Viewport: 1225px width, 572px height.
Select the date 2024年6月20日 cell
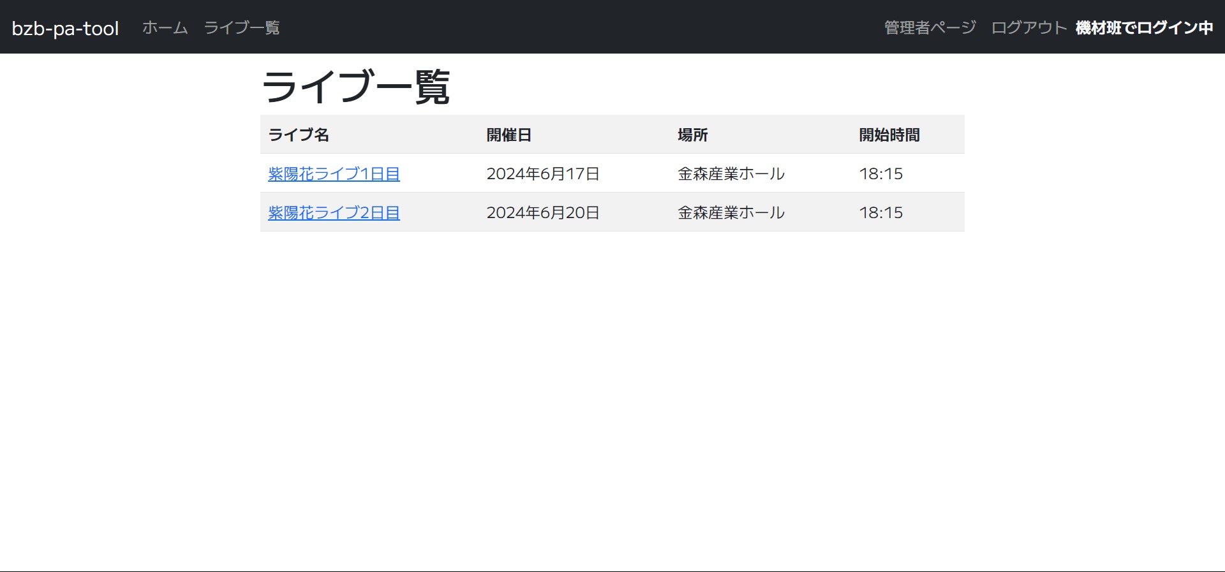pyautogui.click(x=543, y=212)
